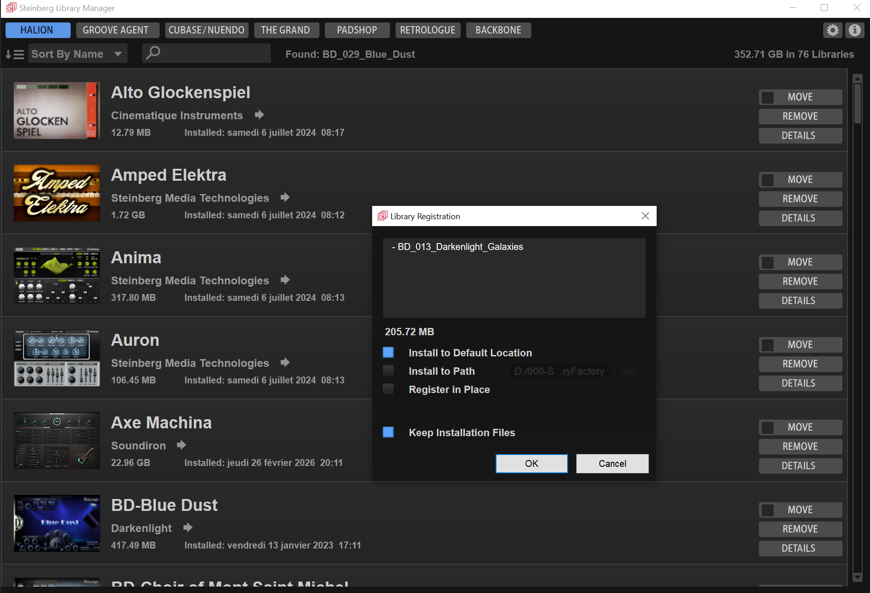Remove the Auron library
The height and width of the screenshot is (593, 870).
tap(800, 364)
